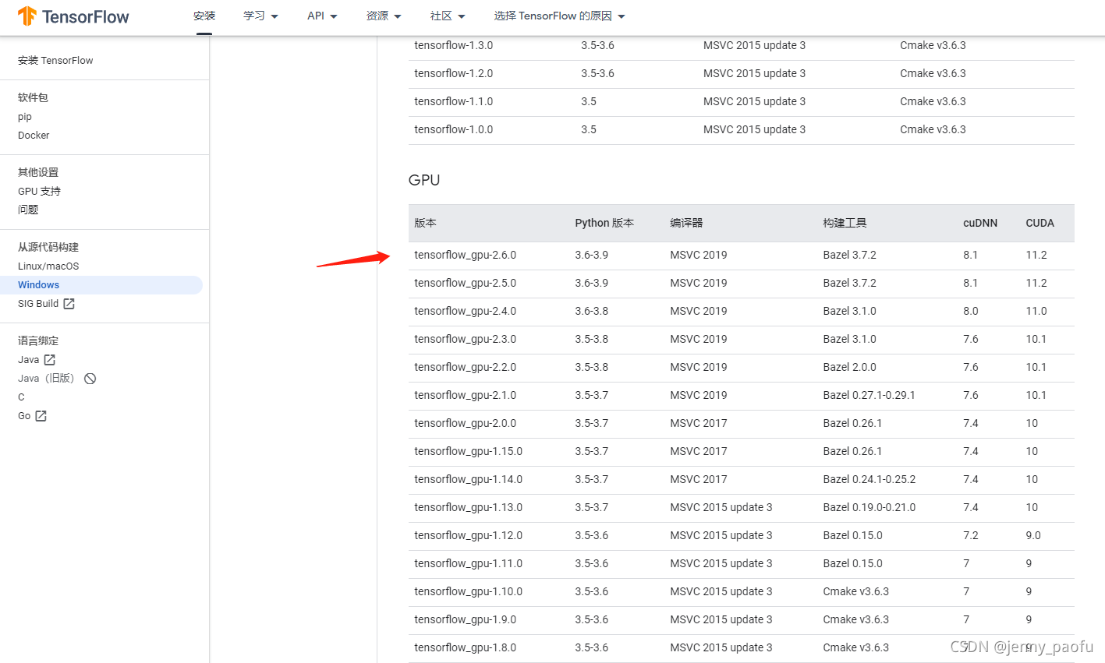Open the Go language binding link
This screenshot has width=1105, height=663.
point(24,416)
